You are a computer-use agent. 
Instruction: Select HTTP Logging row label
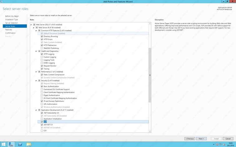49,54
